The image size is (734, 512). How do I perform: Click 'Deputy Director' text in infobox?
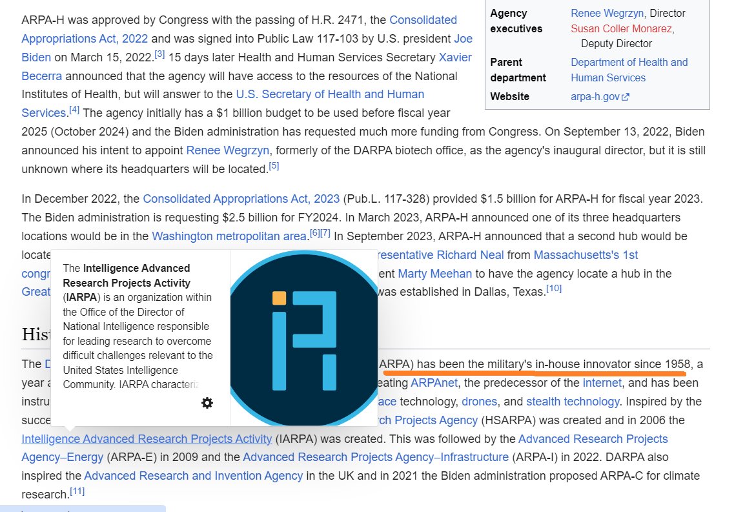tap(616, 44)
